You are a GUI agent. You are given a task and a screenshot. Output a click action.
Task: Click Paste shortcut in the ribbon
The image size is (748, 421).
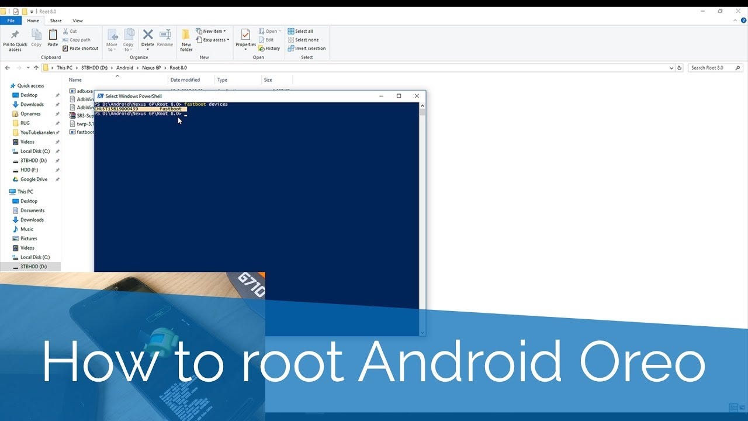click(80, 49)
